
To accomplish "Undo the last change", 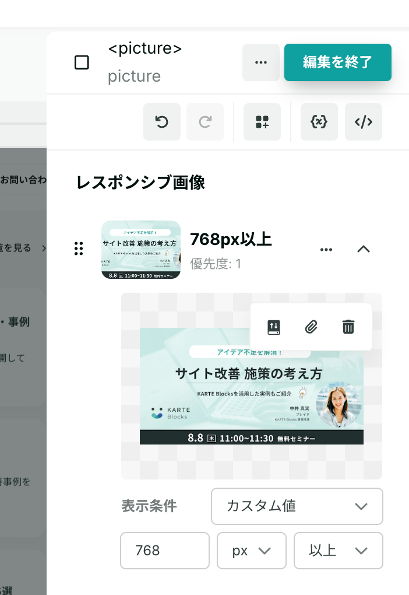I will 162,122.
